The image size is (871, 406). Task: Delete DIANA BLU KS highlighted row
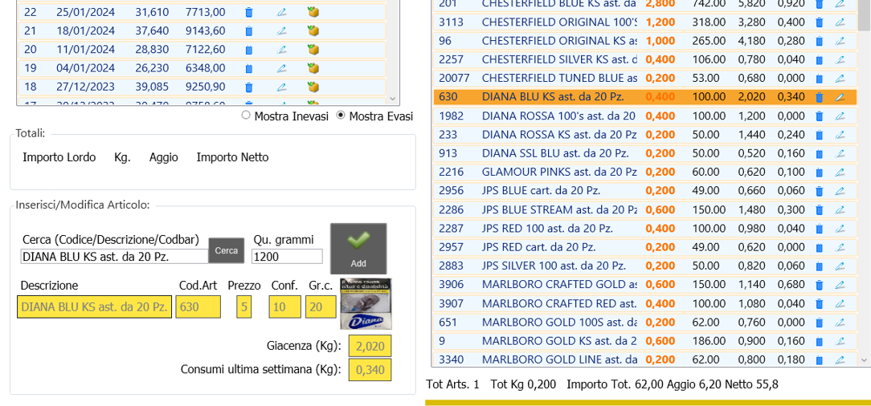819,97
